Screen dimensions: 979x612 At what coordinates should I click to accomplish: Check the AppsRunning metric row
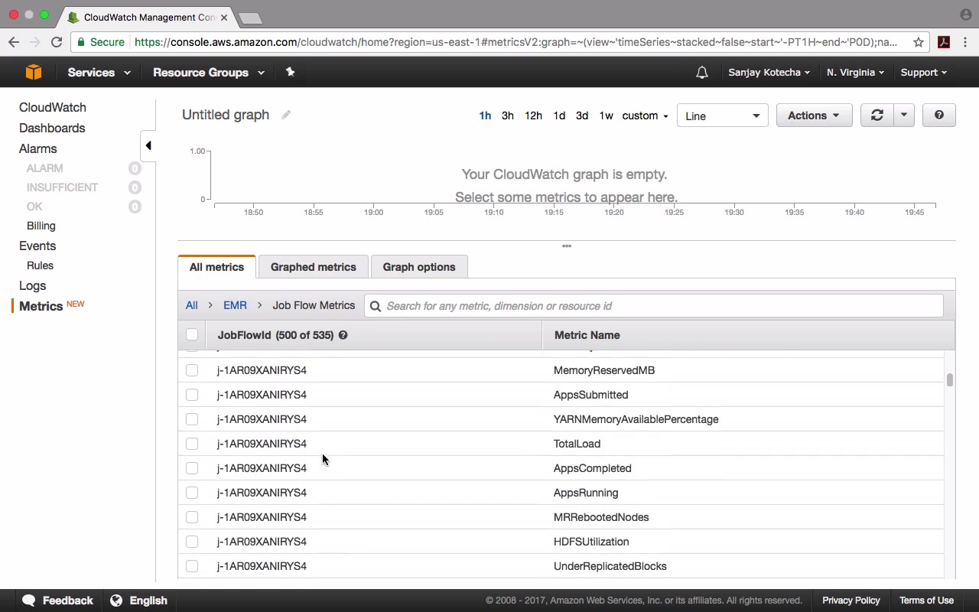(192, 493)
